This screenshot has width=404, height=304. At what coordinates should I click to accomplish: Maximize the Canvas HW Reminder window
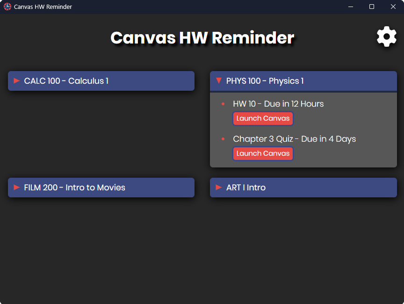click(372, 7)
